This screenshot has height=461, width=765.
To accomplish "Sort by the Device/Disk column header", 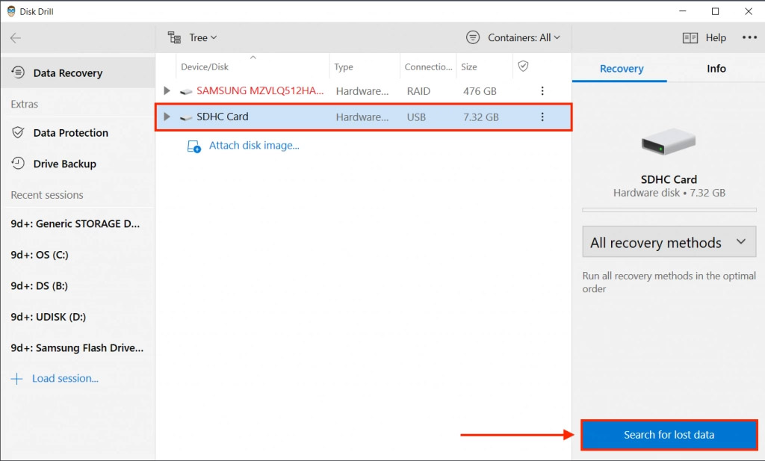I will [205, 66].
